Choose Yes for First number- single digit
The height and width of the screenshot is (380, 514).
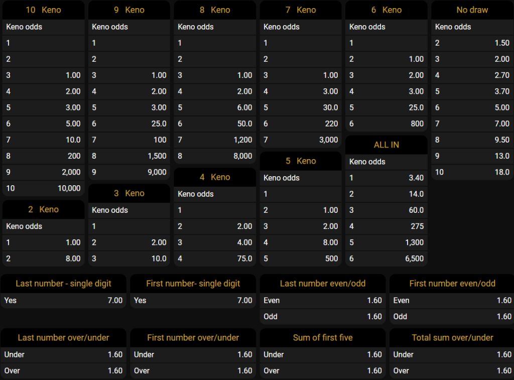click(193, 300)
